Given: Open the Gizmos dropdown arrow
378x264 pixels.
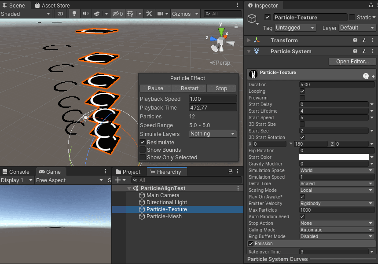Looking at the screenshot, I should tap(197, 14).
